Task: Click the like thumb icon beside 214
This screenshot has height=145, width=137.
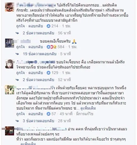Action: (48, 26)
